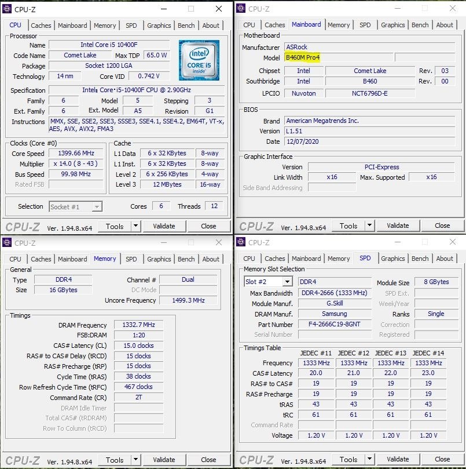Click the Uncore Frequency 1499.3 MHz value

click(x=188, y=300)
